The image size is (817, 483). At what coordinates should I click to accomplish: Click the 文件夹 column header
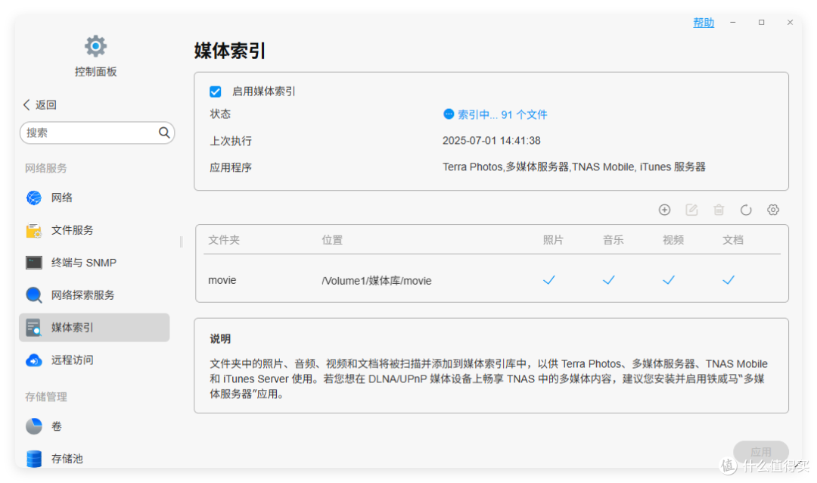click(224, 240)
